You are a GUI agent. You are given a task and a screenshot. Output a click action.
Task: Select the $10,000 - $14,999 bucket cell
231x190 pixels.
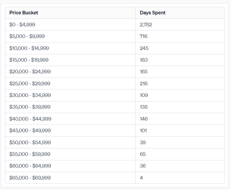point(29,48)
